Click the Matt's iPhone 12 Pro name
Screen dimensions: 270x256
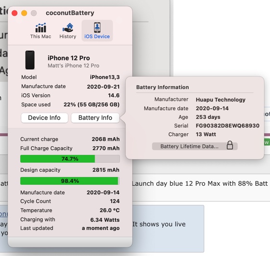(73, 65)
